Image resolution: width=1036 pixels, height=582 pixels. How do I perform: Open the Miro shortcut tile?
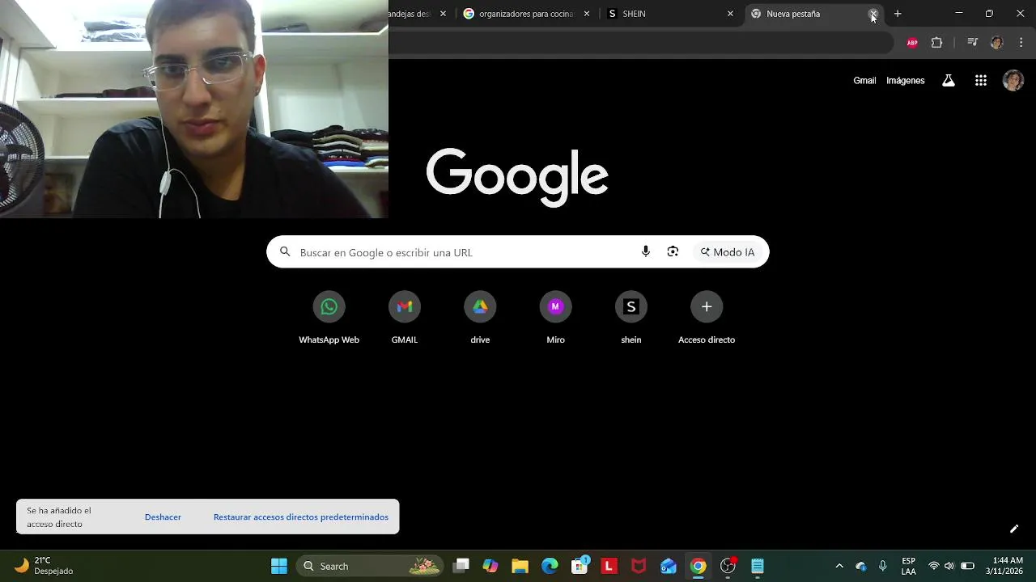click(555, 318)
